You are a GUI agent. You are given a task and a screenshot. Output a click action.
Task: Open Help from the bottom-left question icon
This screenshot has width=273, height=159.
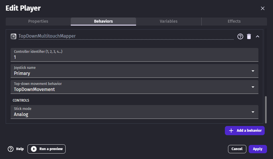click(11, 149)
